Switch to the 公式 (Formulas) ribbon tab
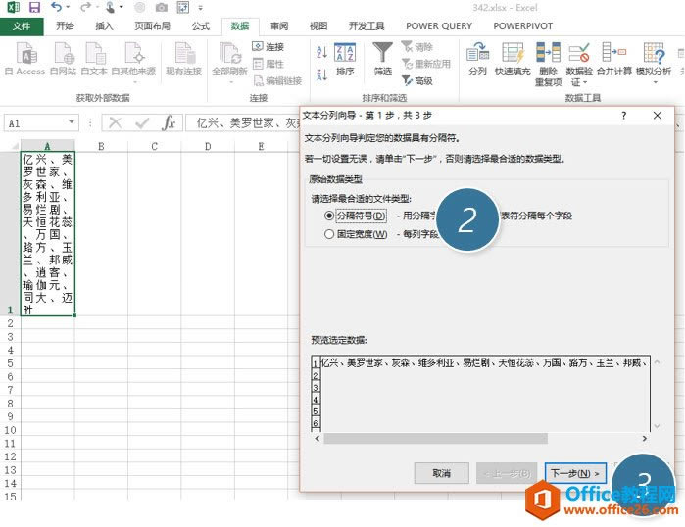Image resolution: width=685 pixels, height=527 pixels. [x=200, y=26]
